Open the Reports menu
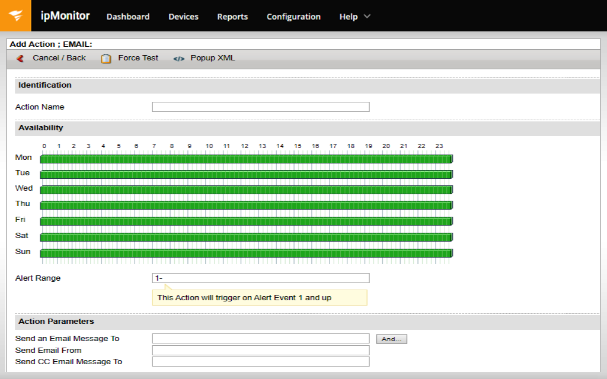This screenshot has height=379, width=607. click(232, 17)
